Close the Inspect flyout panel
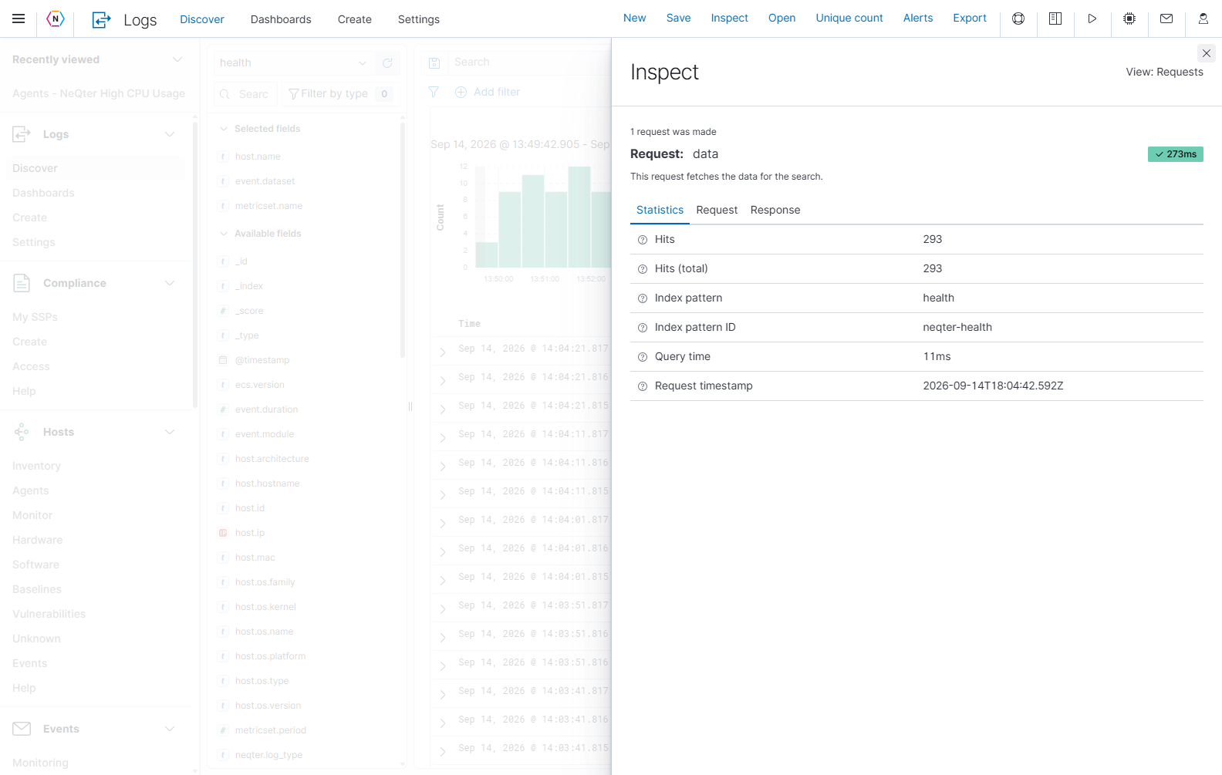 click(x=1207, y=53)
